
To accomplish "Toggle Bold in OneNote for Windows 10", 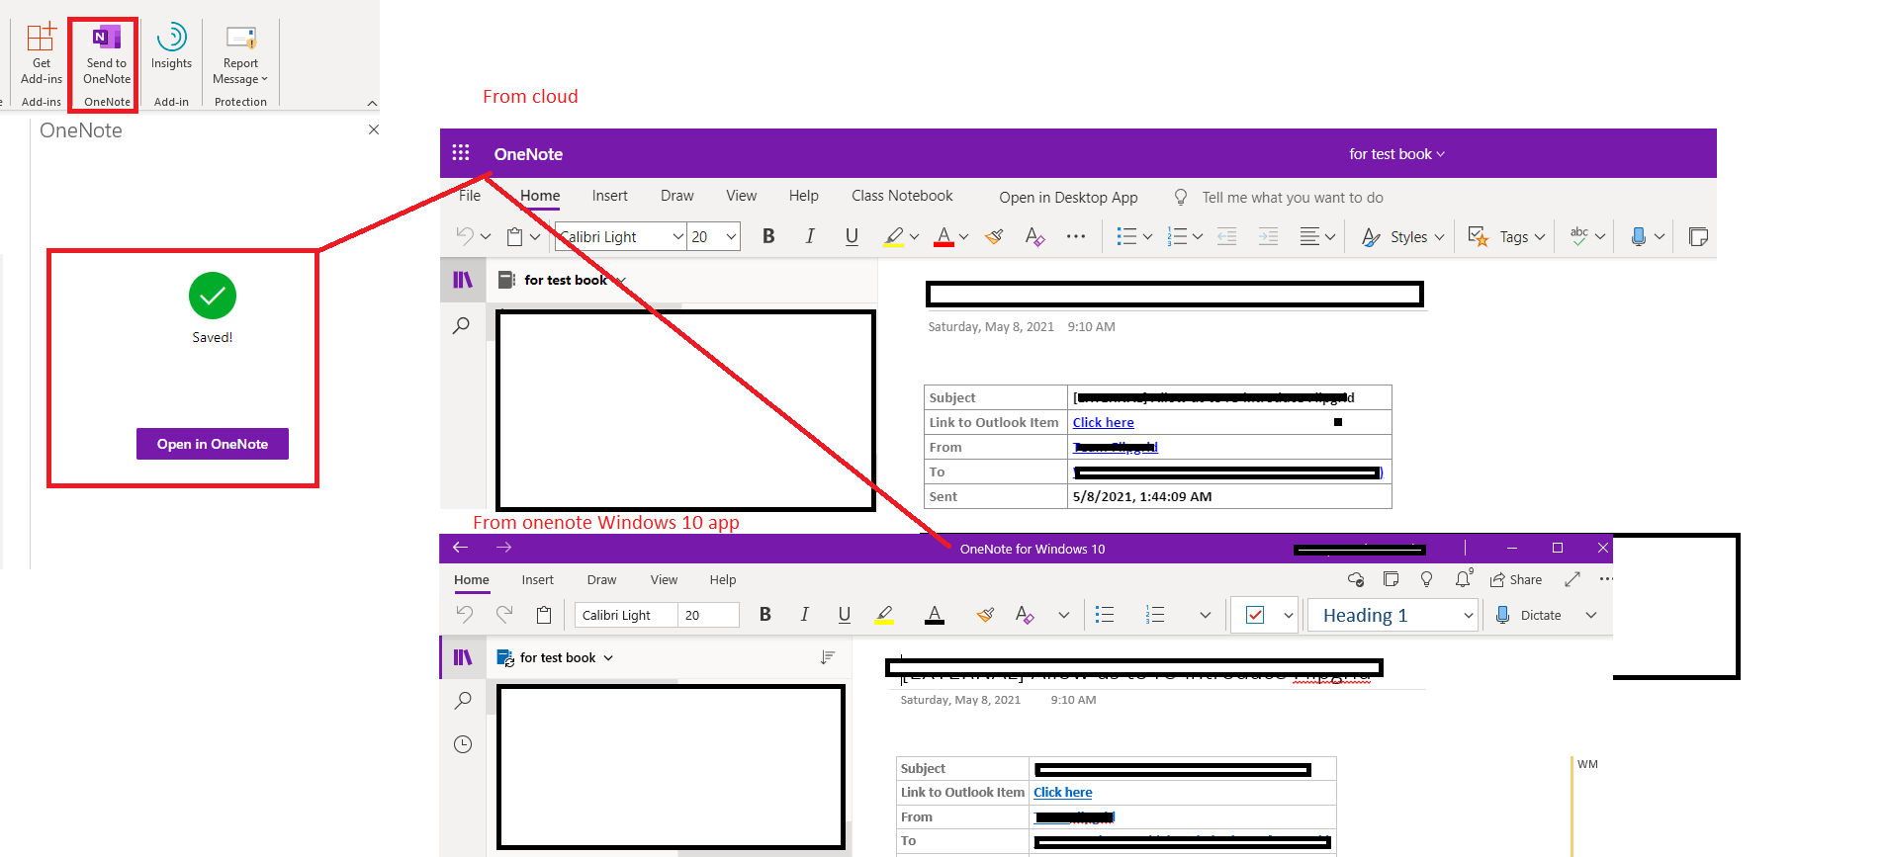I will pos(765,615).
